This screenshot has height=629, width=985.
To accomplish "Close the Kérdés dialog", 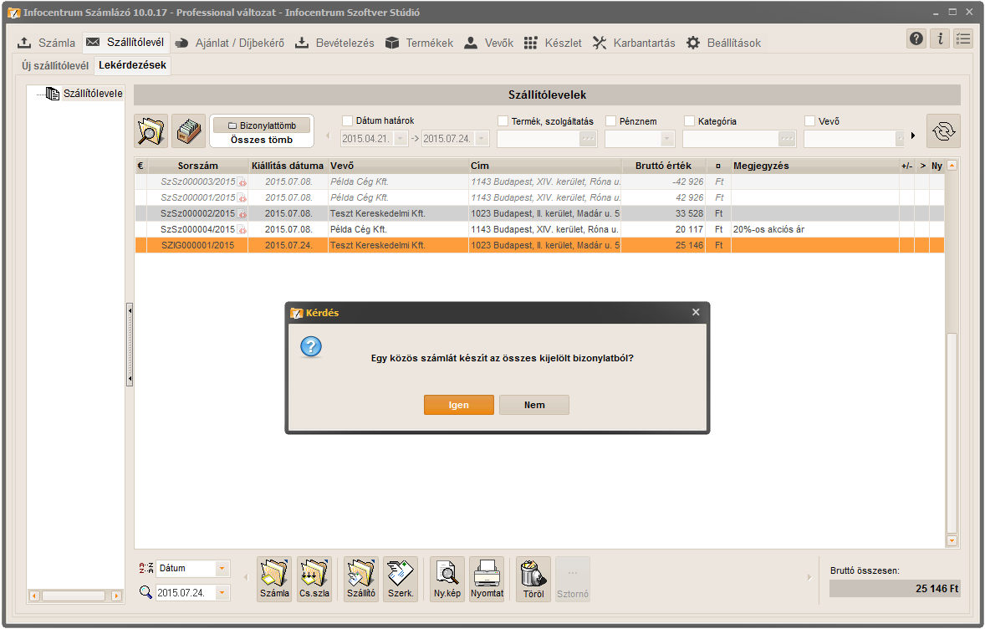I will 696,312.
